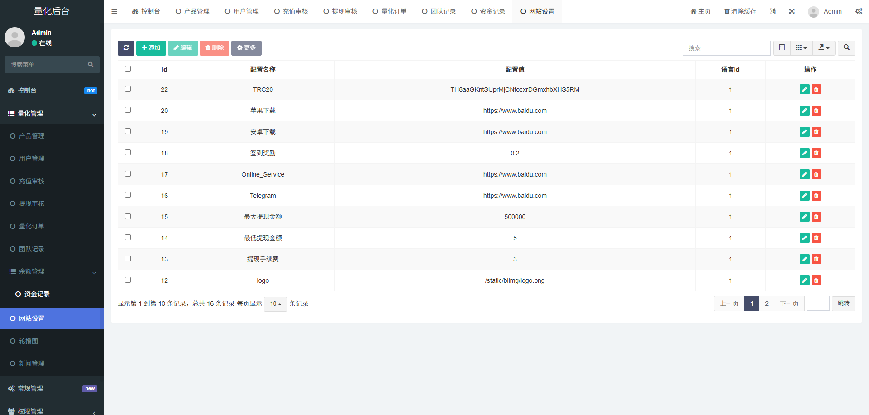Open the table search magnifier icon
Image resolution: width=869 pixels, height=415 pixels.
(846, 48)
